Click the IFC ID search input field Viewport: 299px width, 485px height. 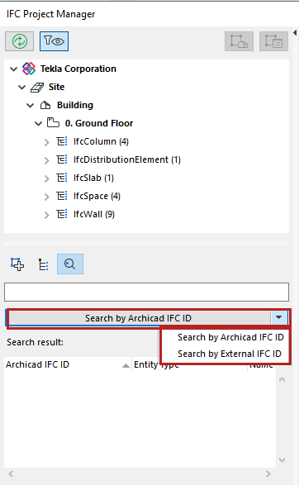point(146,292)
